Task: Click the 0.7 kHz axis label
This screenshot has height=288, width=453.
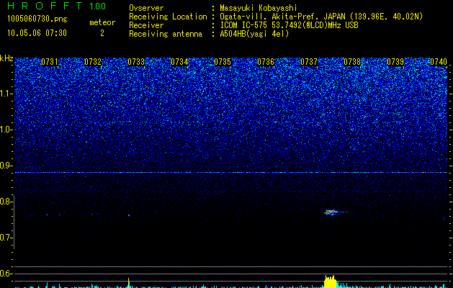Action: [x=6, y=238]
